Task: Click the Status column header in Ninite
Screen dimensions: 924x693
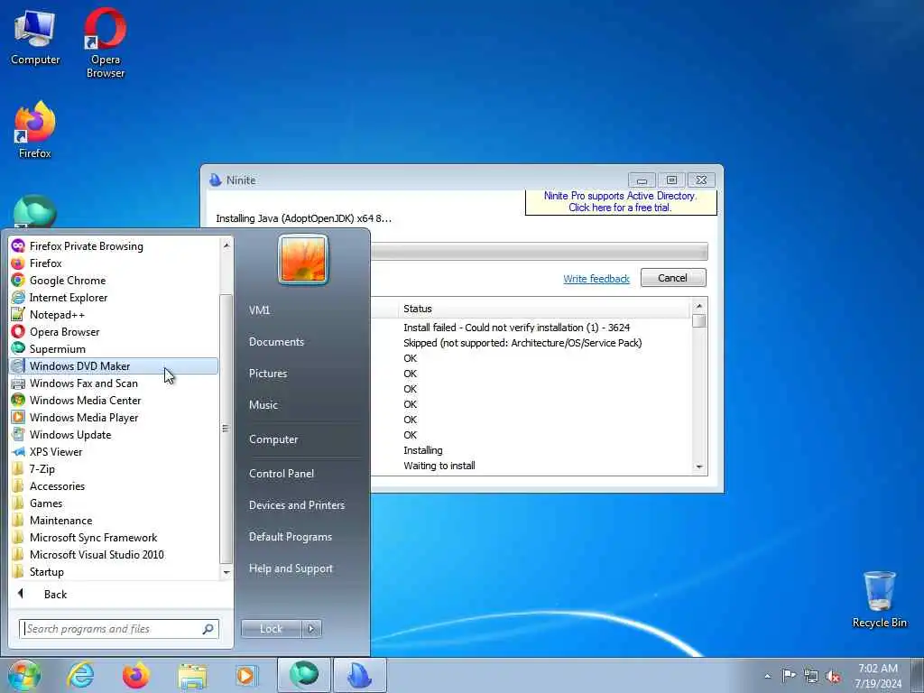Action: 542,309
